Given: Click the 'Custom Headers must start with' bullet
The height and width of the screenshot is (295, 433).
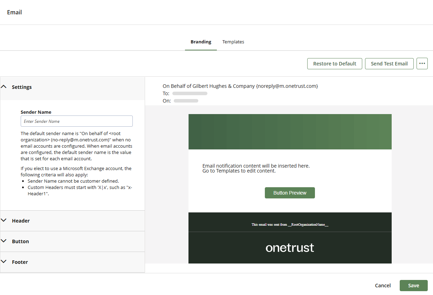Looking at the screenshot, I should (80, 190).
